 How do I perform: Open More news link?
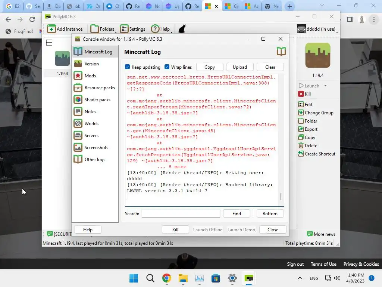pyautogui.click(x=321, y=234)
